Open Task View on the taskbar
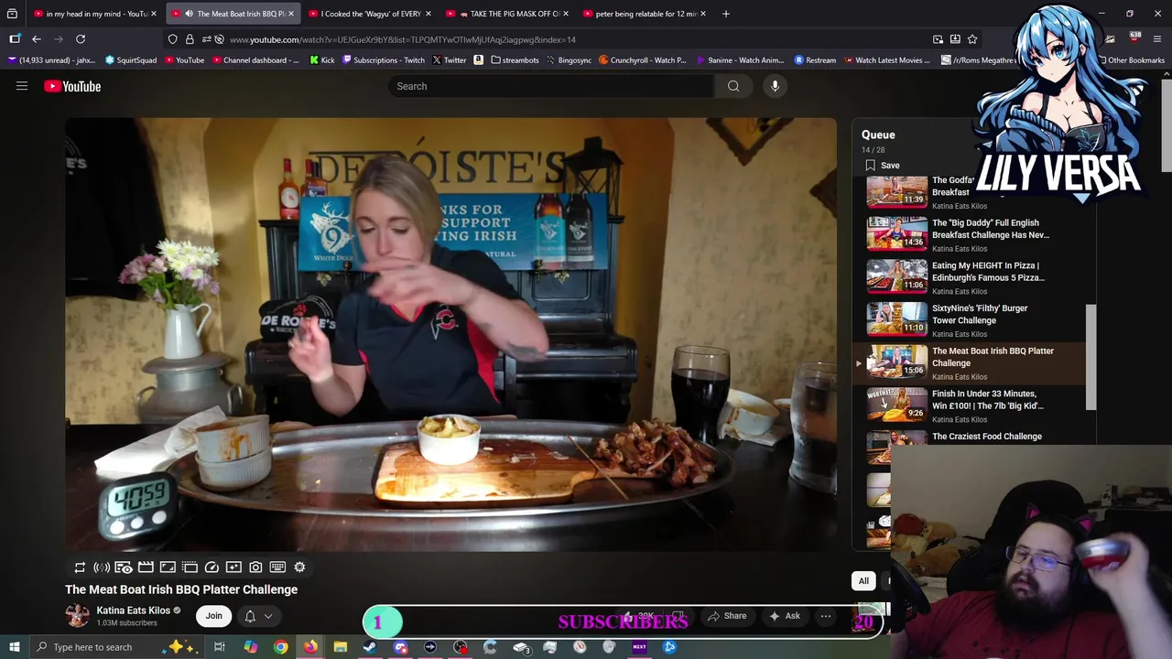The width and height of the screenshot is (1172, 659). 220,647
